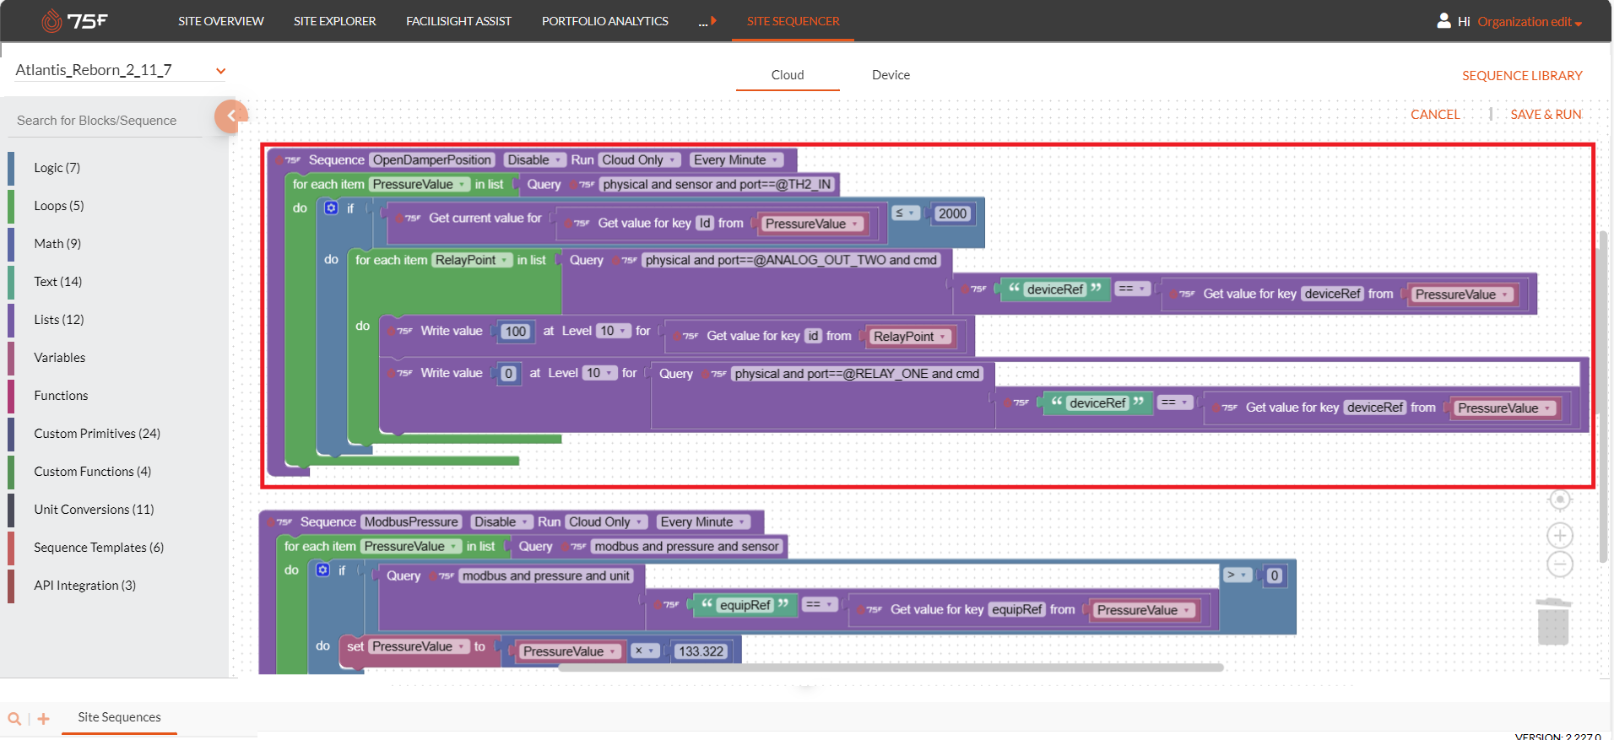
Task: Click the trash can in the workspace
Action: [1553, 622]
